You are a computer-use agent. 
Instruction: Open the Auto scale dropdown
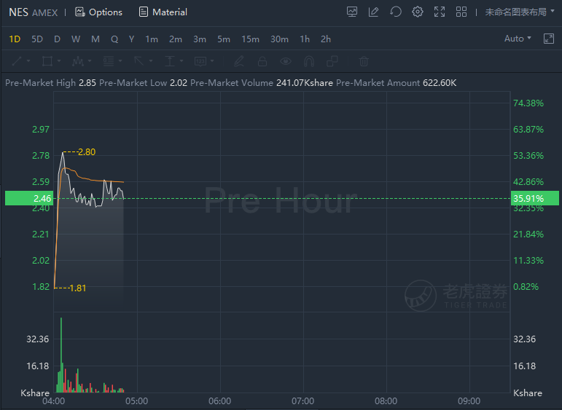(x=518, y=39)
